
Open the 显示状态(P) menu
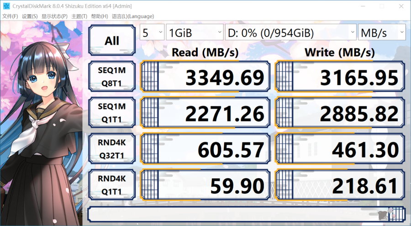coord(54,16)
